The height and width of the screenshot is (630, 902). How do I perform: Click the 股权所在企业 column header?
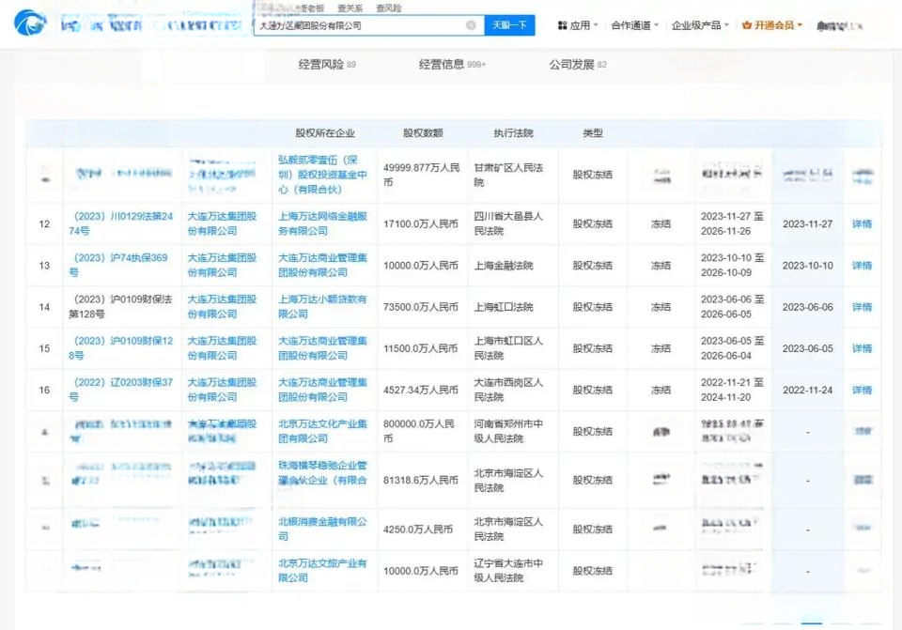click(x=325, y=132)
